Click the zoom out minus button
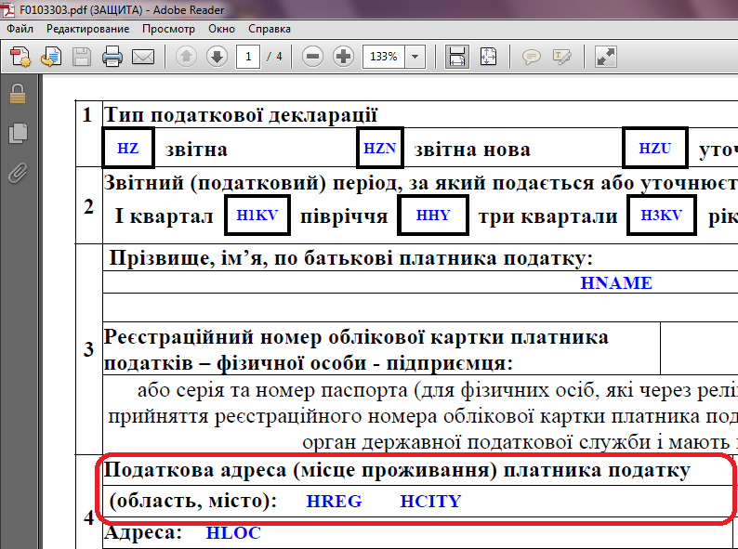Screen dimensions: 738x549 [x=313, y=57]
